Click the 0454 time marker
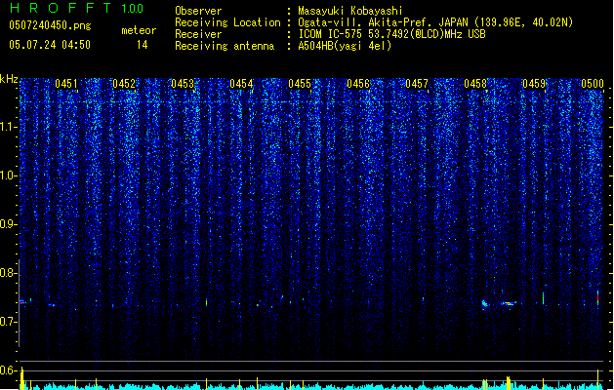 241,84
